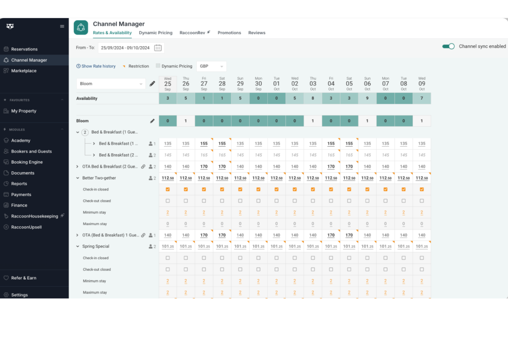Uncheck Check-in closed for Wed 25 Sep
508x338 pixels.
click(168, 189)
